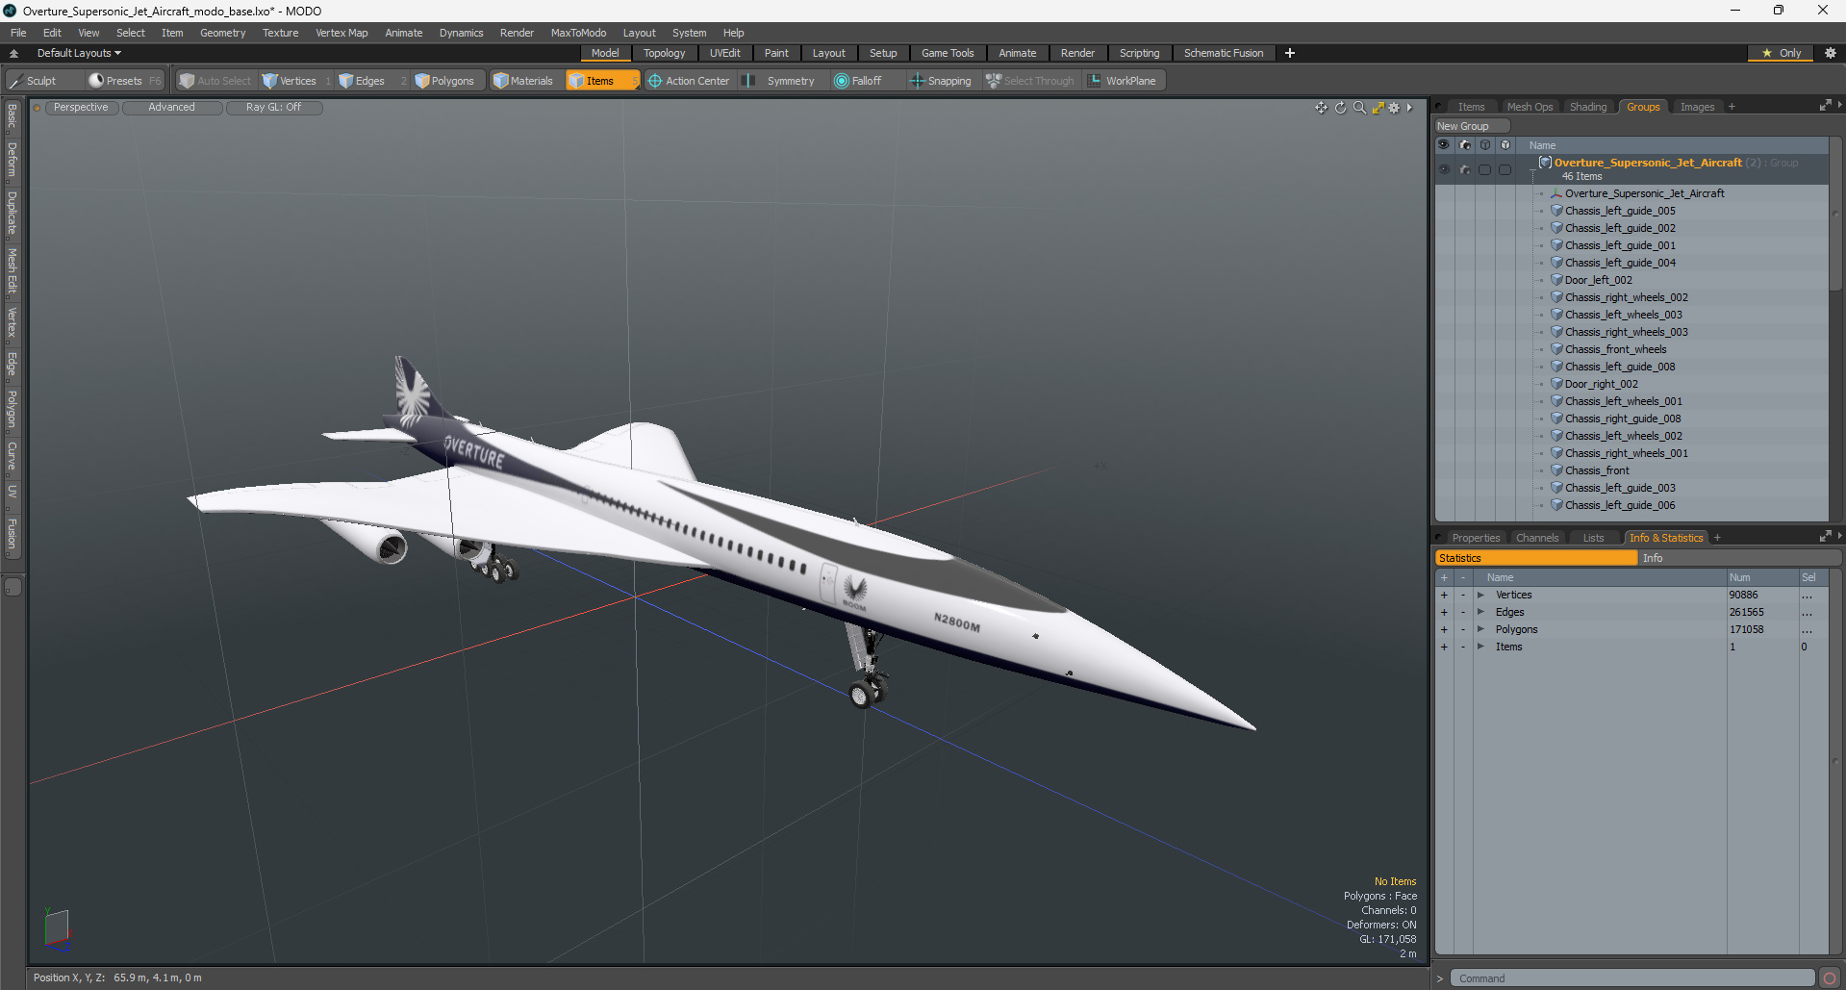
Task: Click the render camera column header
Action: (1465, 145)
